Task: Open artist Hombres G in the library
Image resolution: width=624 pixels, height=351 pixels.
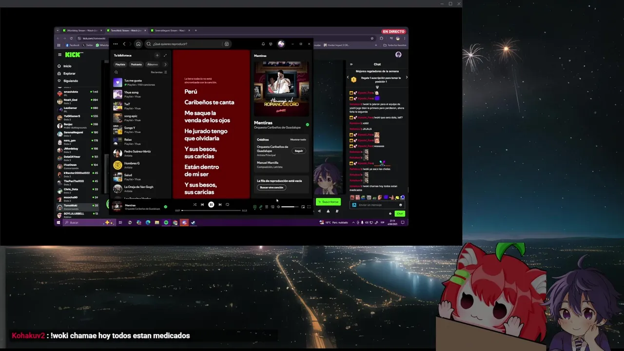Action: pos(140,165)
